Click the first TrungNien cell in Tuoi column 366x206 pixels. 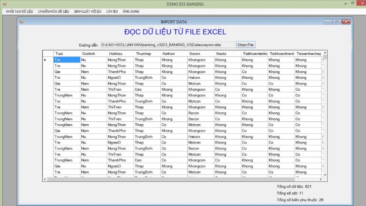click(67, 96)
